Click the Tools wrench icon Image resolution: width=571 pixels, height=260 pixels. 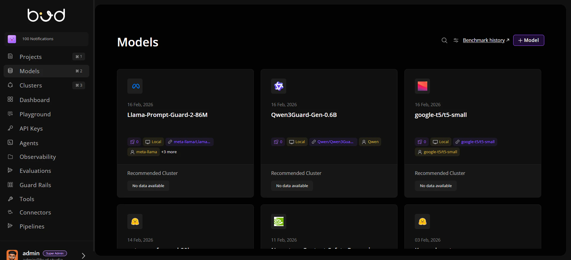pos(10,199)
